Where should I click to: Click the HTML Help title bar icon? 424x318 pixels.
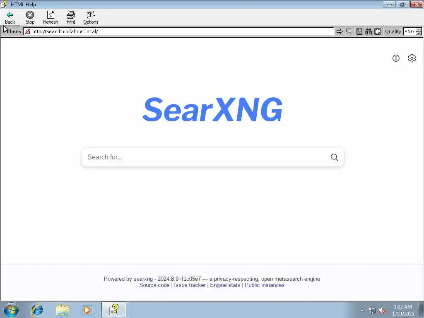(4, 4)
